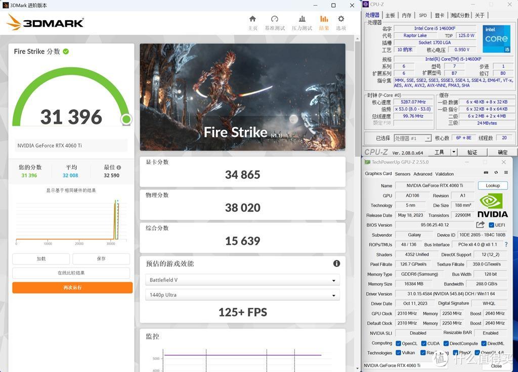Click the Close button in GPU-Z
The height and width of the screenshot is (372, 518).
(x=496, y=366)
